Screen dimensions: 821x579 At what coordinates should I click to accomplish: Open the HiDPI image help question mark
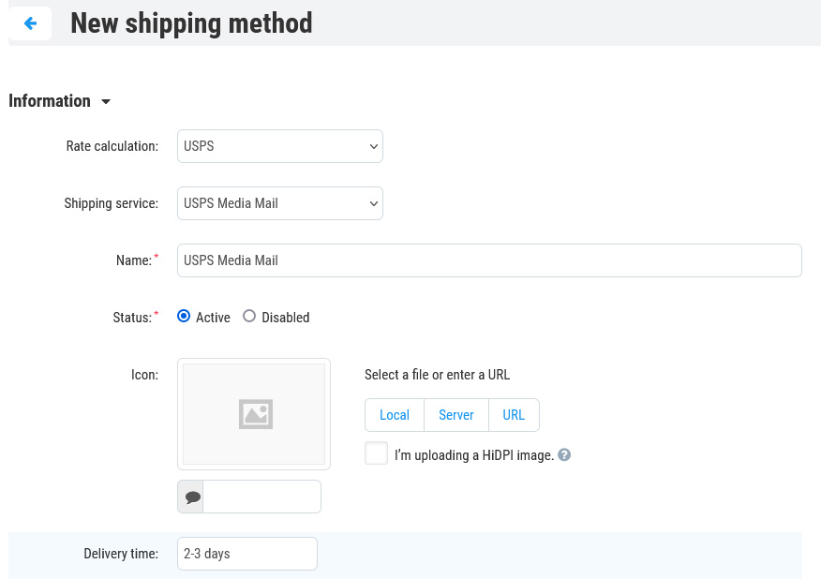point(564,455)
